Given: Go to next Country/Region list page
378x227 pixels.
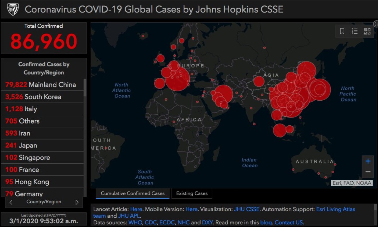Looking at the screenshot, I should [x=77, y=202].
